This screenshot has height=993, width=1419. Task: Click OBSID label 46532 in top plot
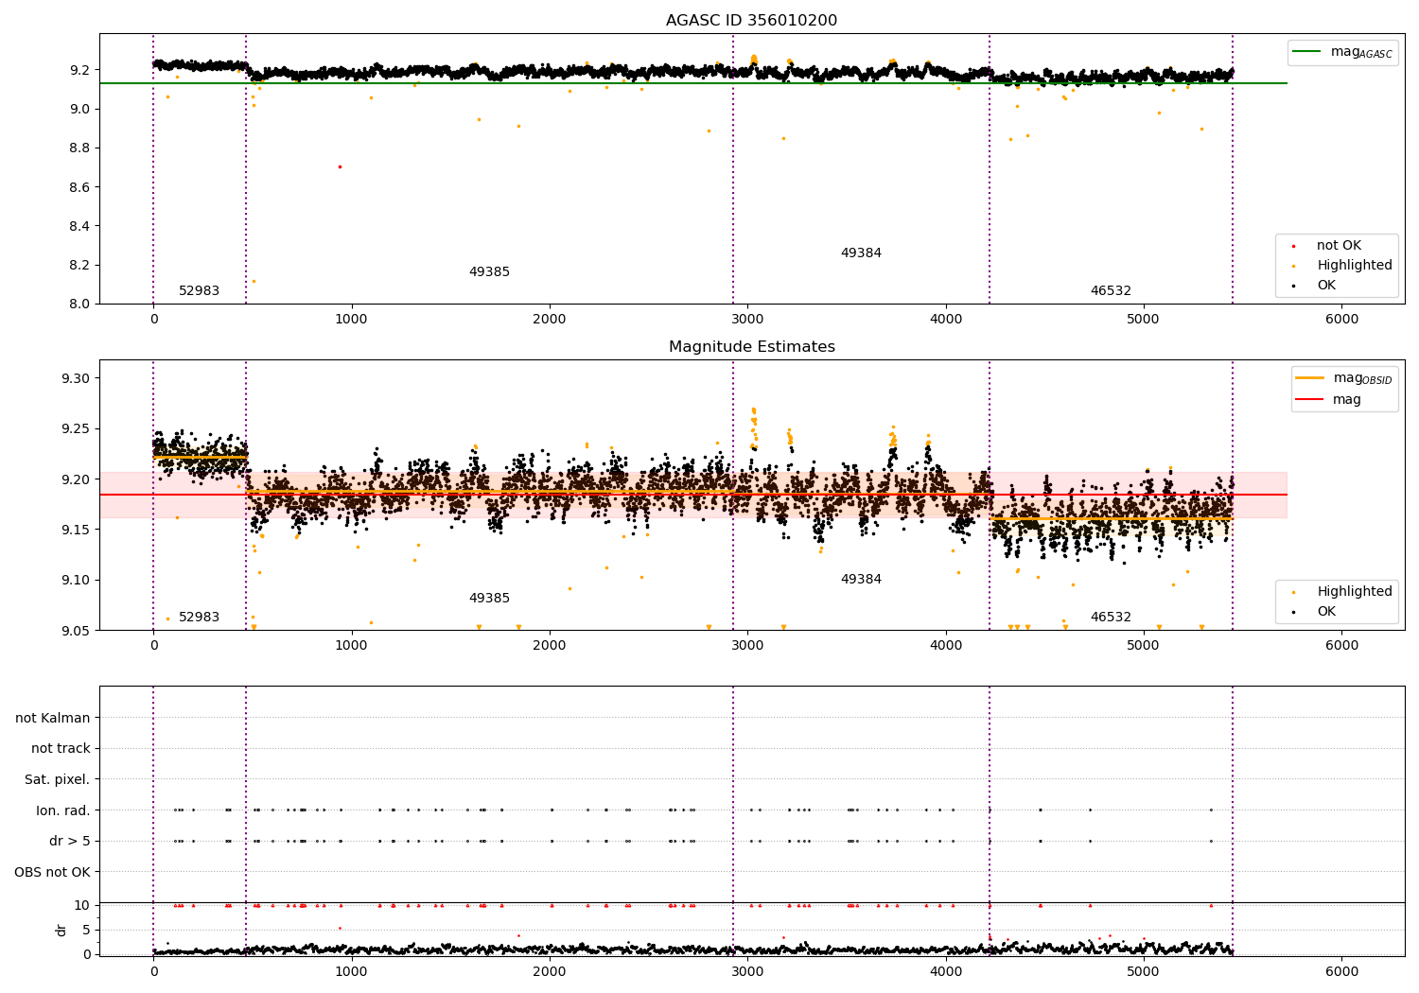click(x=1111, y=291)
